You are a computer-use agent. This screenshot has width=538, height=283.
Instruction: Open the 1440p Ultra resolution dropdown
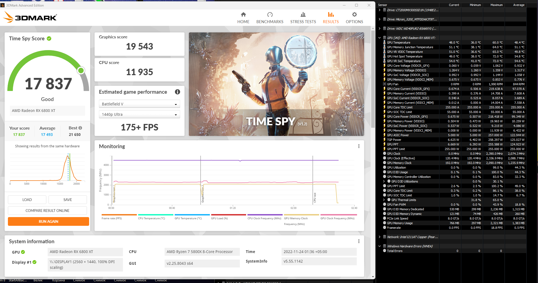pyautogui.click(x=139, y=114)
